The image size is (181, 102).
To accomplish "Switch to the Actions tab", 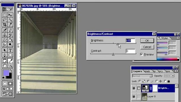I will tap(167, 71).
